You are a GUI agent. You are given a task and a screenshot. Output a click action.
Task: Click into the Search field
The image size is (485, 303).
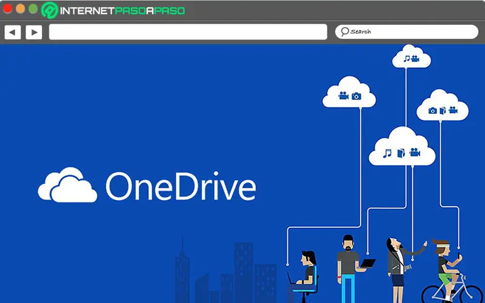(x=407, y=32)
